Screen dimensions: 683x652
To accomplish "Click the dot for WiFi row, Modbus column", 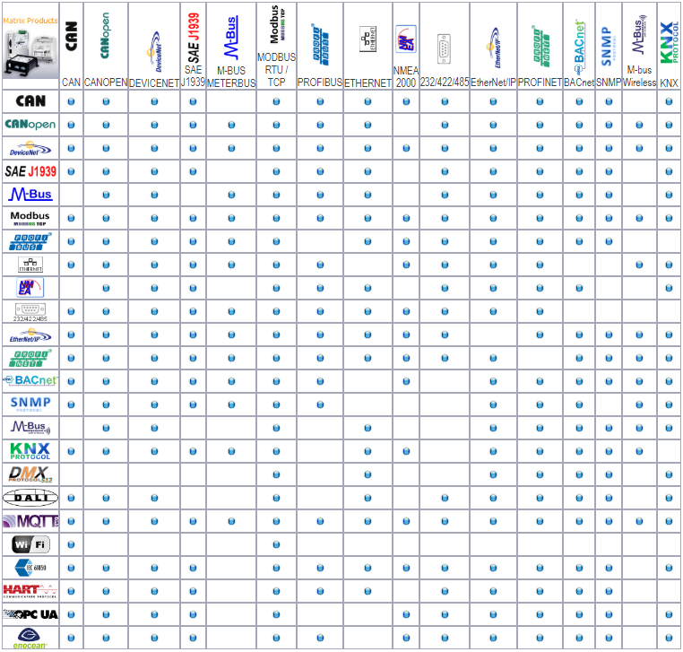I will [x=276, y=544].
